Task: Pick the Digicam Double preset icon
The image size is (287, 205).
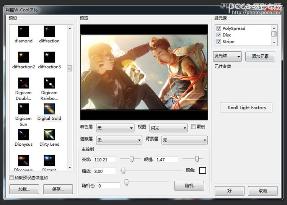Action: pos(23,83)
